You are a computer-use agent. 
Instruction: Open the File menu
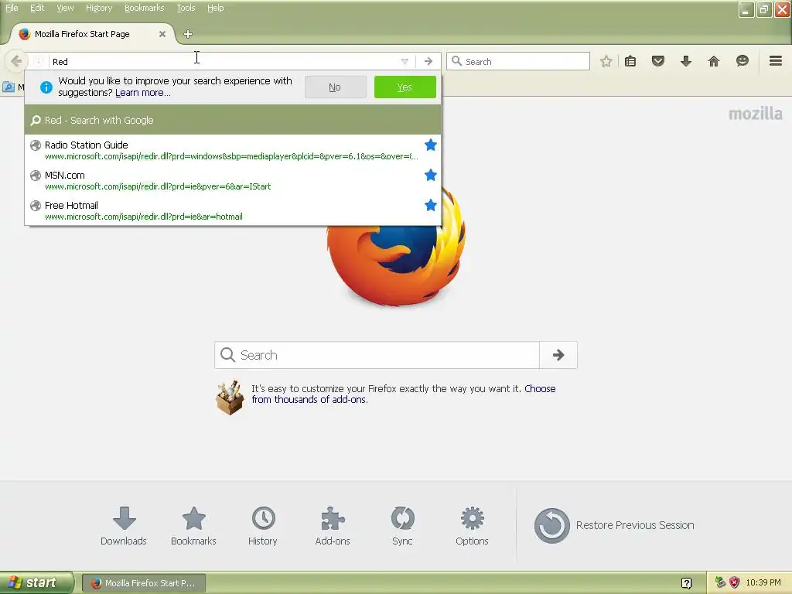coord(12,8)
